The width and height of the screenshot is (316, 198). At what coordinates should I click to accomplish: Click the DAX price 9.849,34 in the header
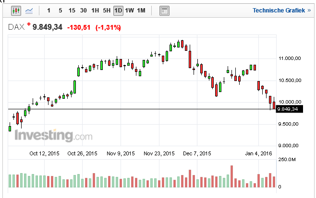(x=48, y=27)
